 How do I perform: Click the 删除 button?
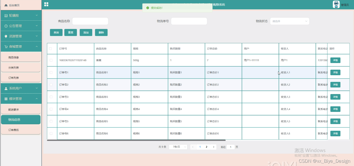click(101, 32)
